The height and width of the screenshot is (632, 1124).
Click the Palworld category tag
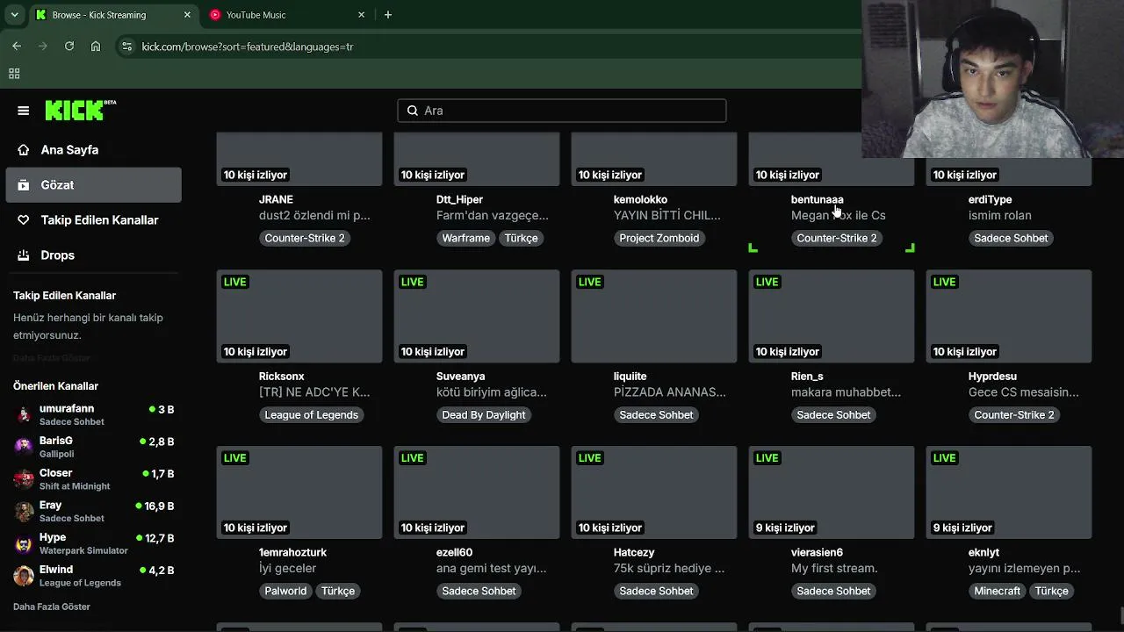[285, 591]
